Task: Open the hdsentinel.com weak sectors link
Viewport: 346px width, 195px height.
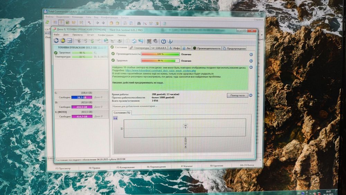Action: 161,71
